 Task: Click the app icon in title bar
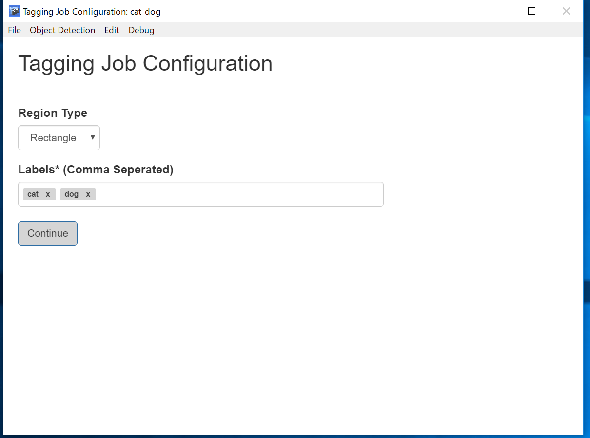(x=15, y=11)
